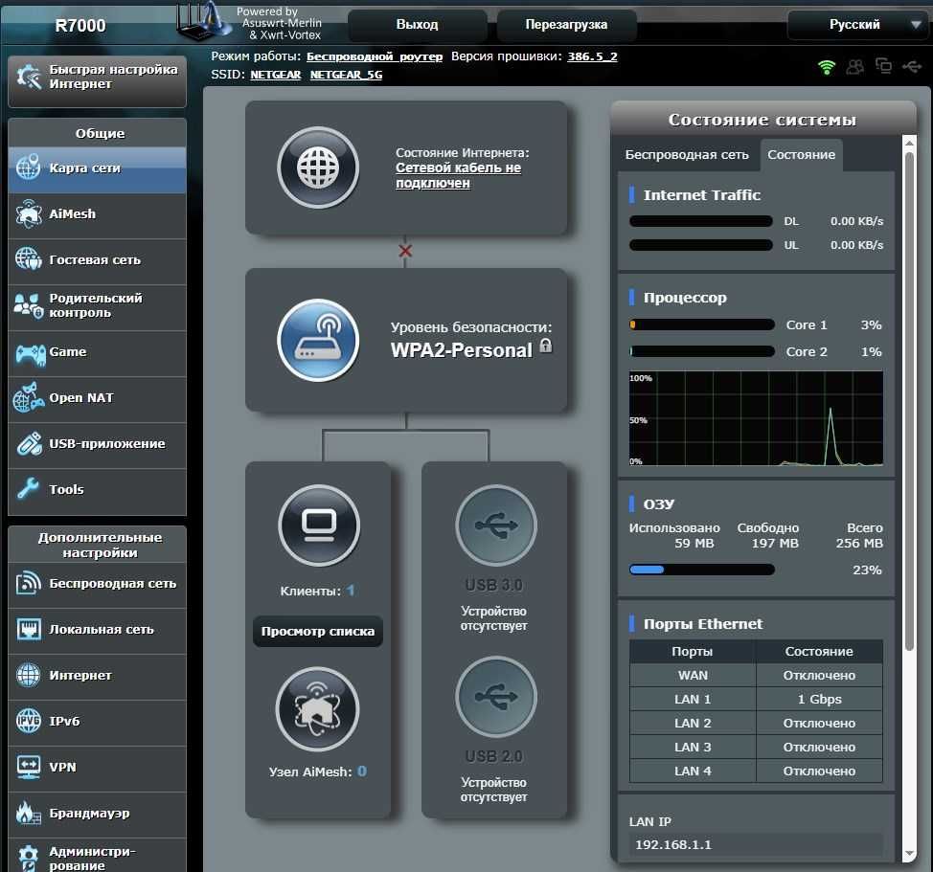933x872 pixels.
Task: Click the Firewall flame icon
Action: tap(28, 813)
